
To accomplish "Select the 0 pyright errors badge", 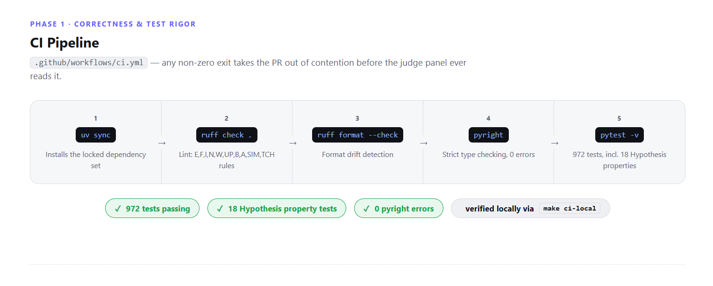I will (x=399, y=208).
